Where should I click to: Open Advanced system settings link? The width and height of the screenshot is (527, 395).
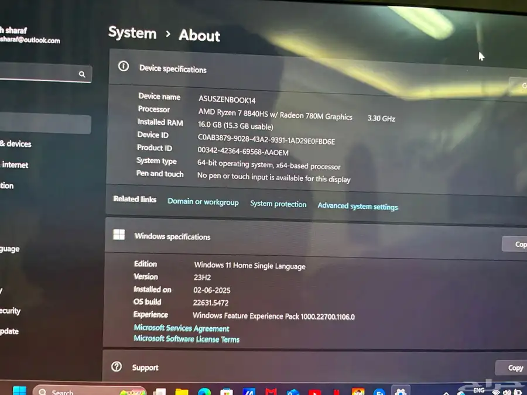[358, 206]
